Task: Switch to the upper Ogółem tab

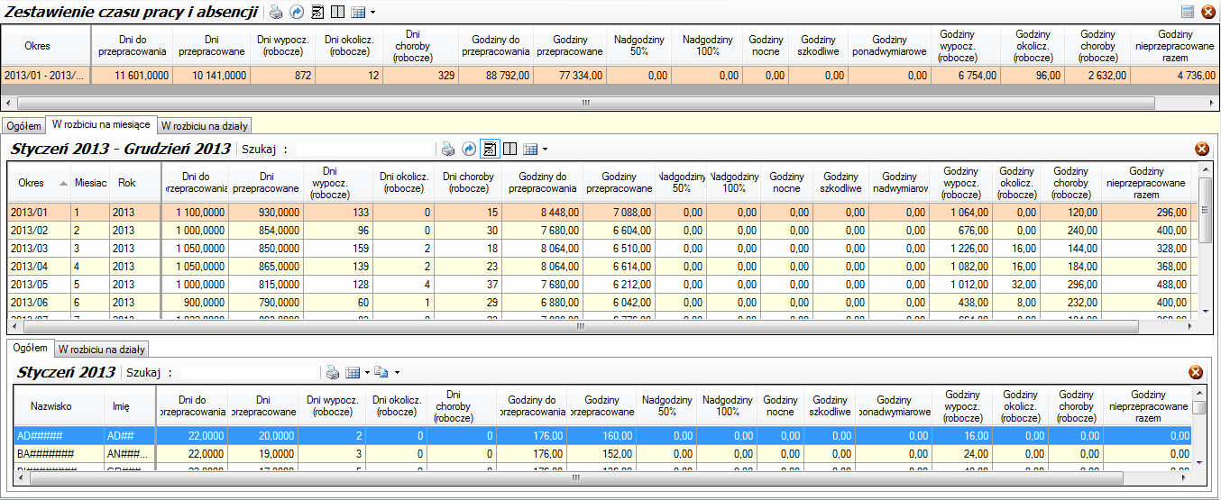Action: click(x=23, y=125)
